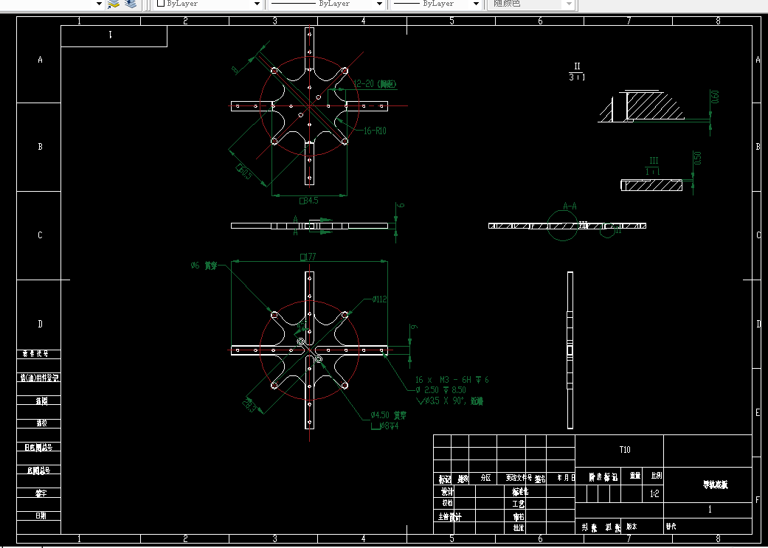Open the ByLayer color dropdown
768x548 pixels.
click(257, 4)
